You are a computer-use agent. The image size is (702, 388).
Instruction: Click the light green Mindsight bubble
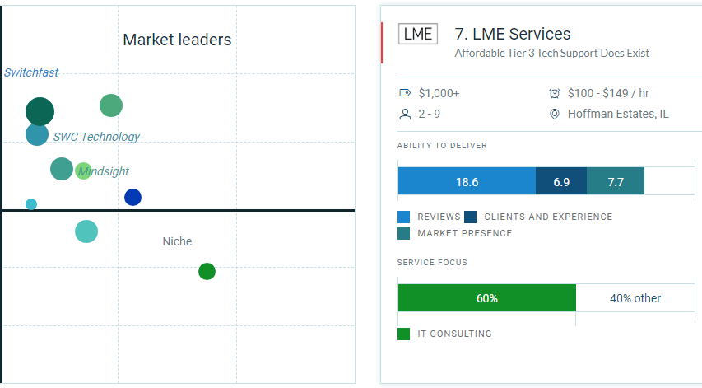point(83,171)
